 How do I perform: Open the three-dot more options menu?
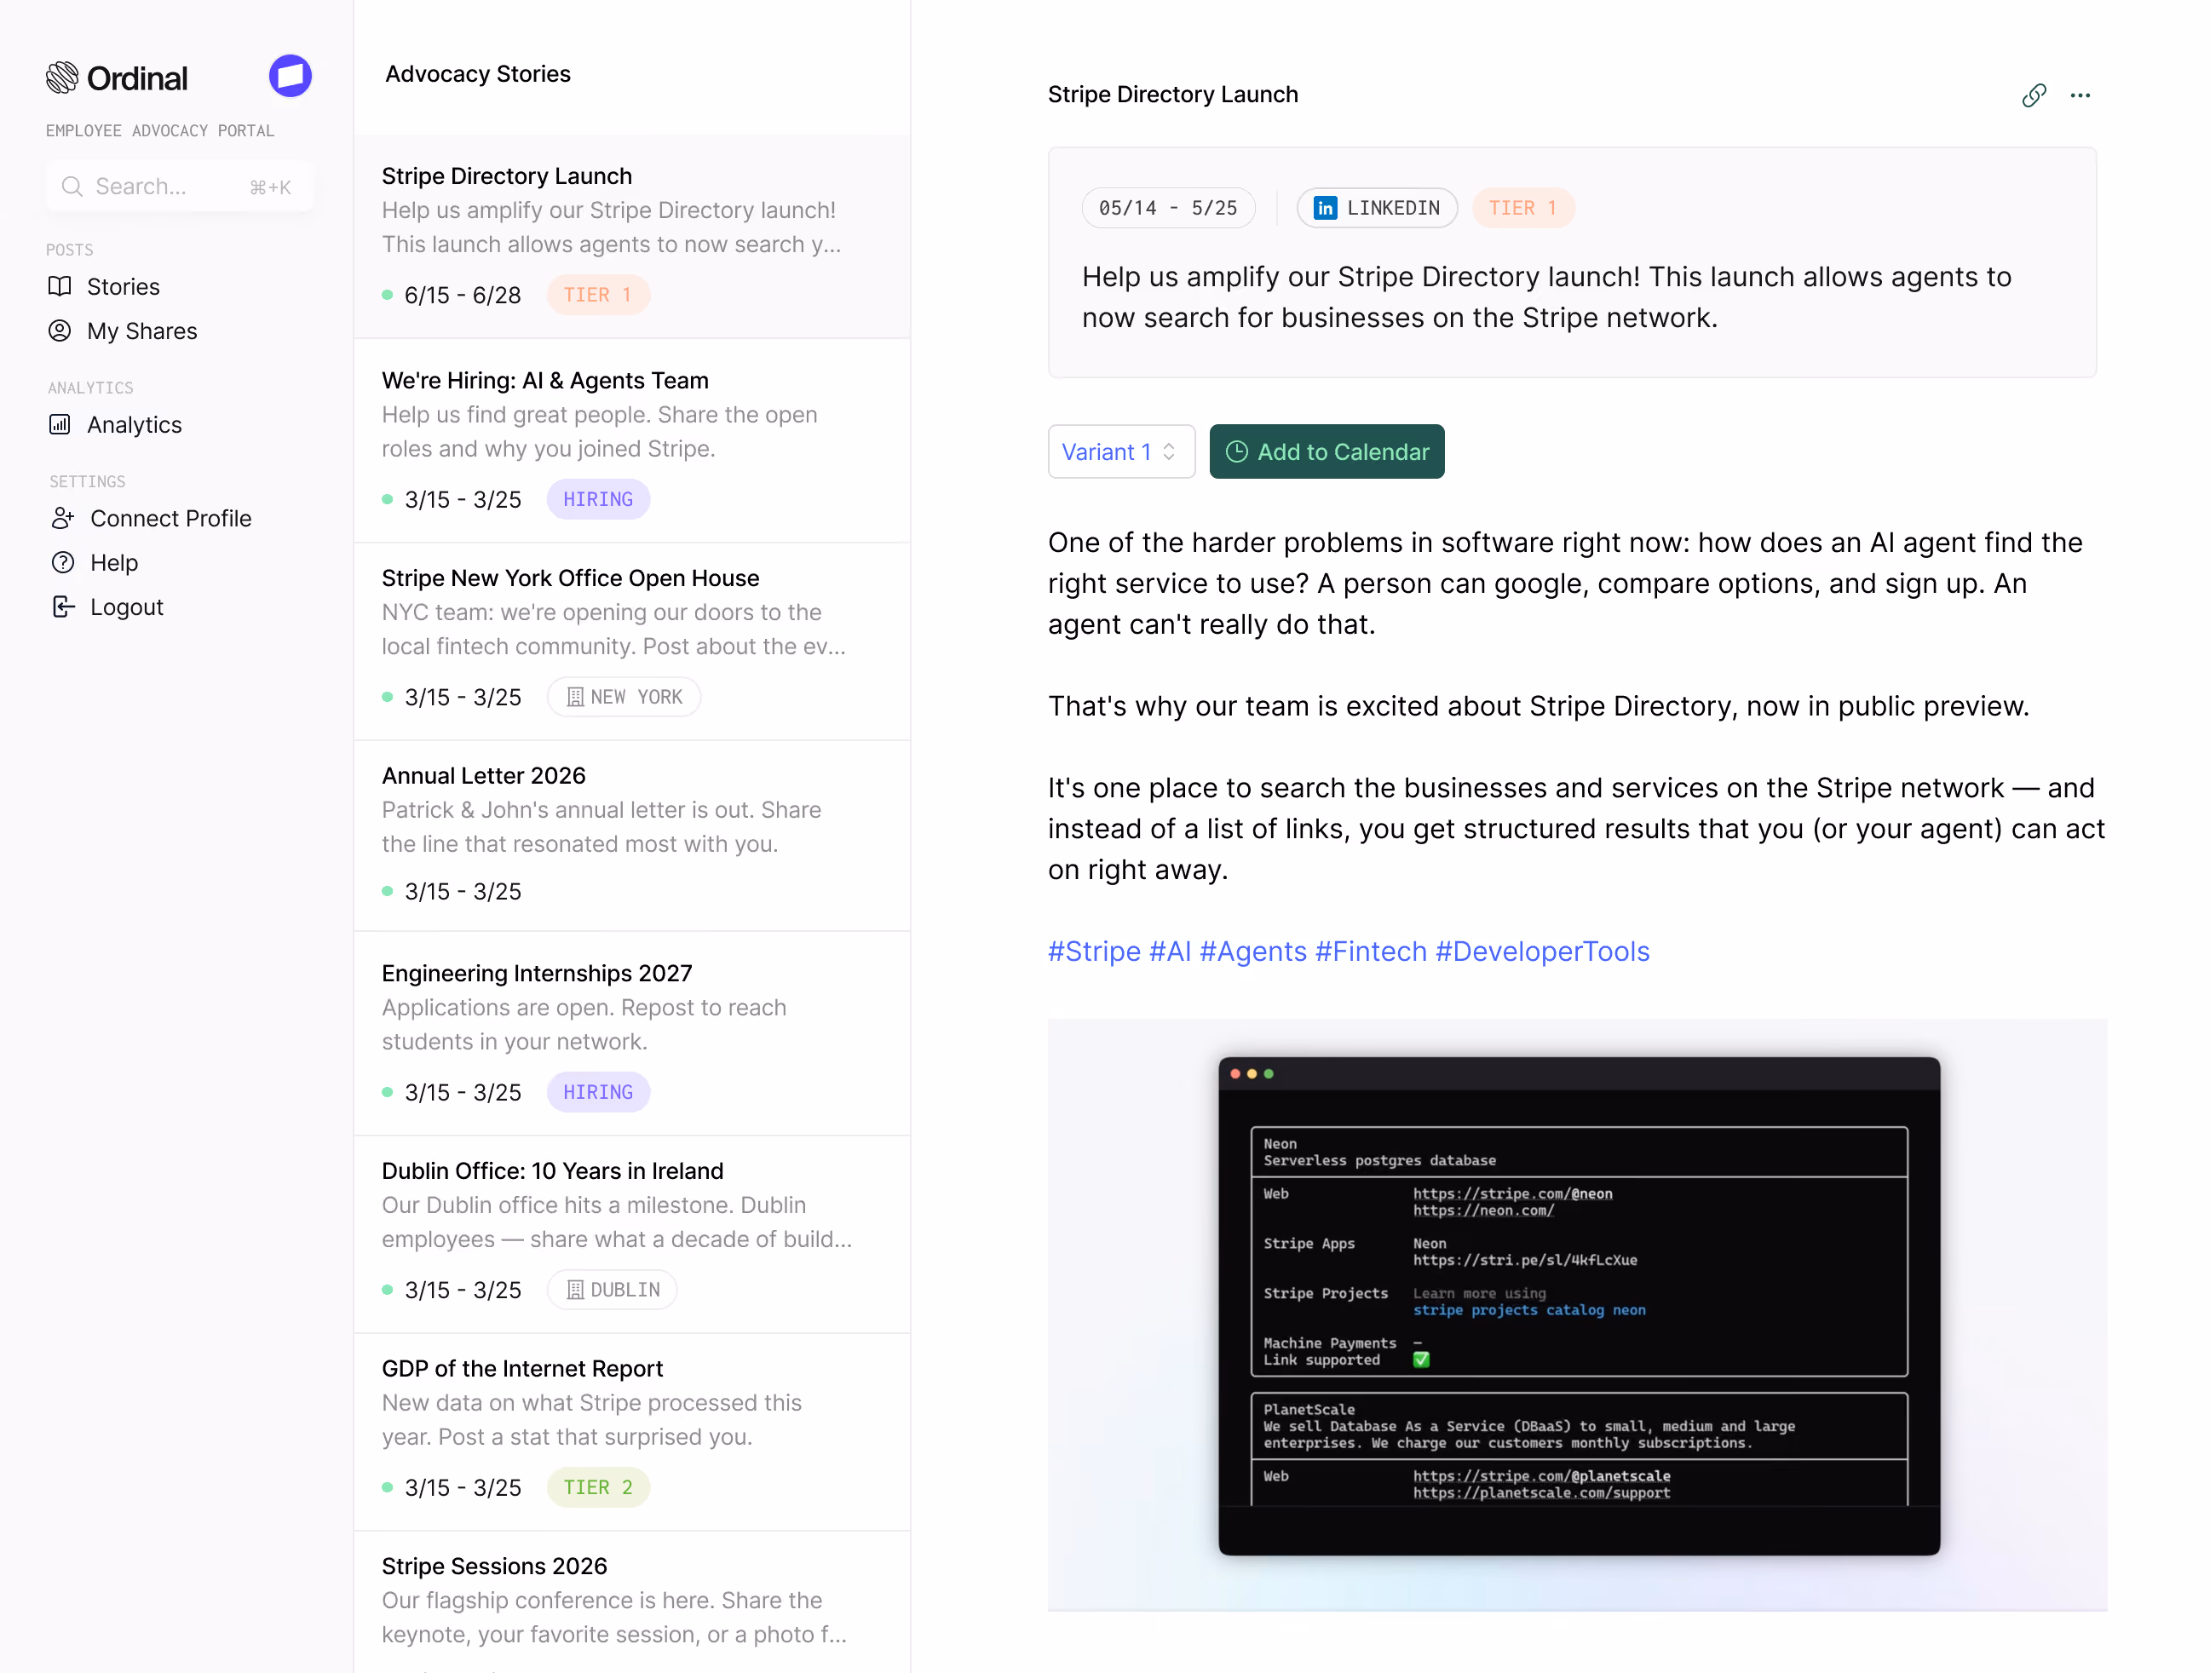2081,95
